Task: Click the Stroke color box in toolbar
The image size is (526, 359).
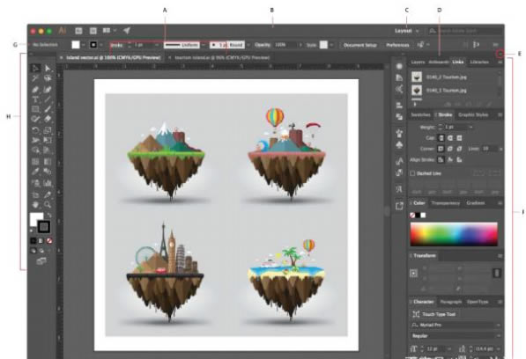Action: pos(43,227)
